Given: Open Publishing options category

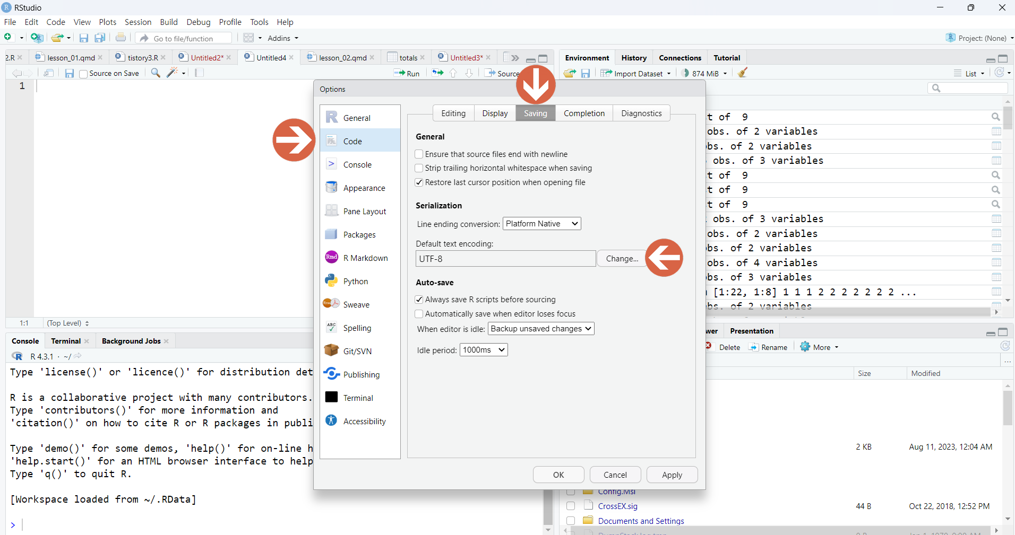Looking at the screenshot, I should point(360,374).
